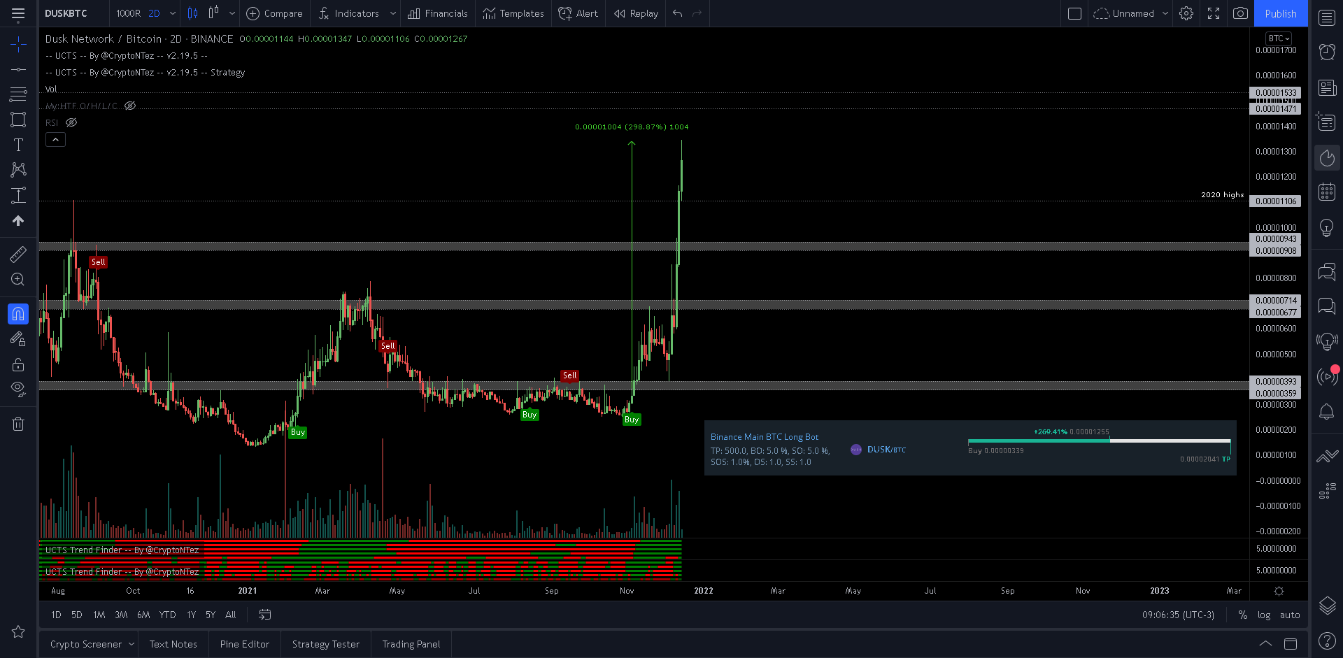Open the Watchlist panel in the right sidebar
The height and width of the screenshot is (658, 1343).
point(1327,17)
